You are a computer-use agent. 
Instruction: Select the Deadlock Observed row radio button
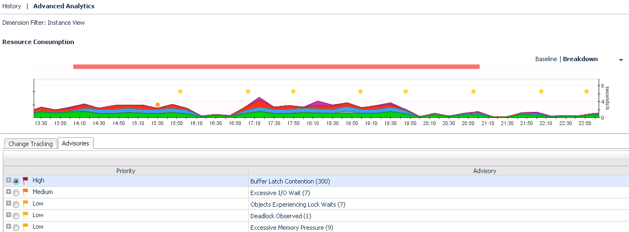click(x=16, y=215)
